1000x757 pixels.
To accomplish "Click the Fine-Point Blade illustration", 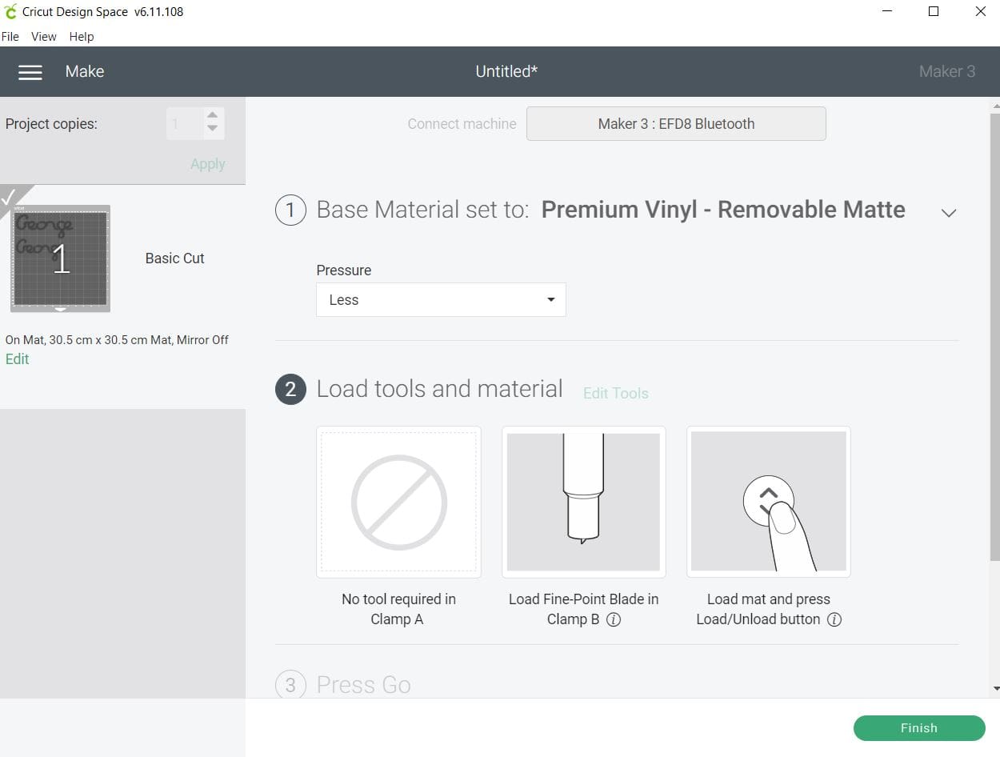I will [584, 502].
